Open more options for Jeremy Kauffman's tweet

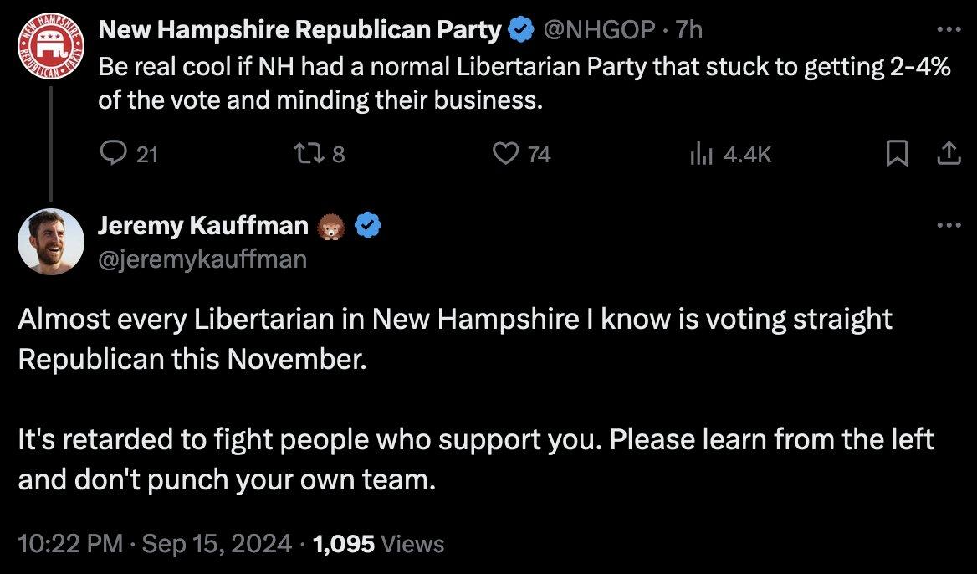tap(946, 225)
